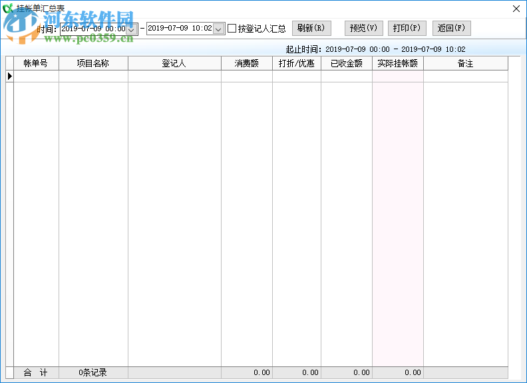The image size is (527, 383).
Task: Click the 刷新(R) refresh button
Action: point(311,28)
